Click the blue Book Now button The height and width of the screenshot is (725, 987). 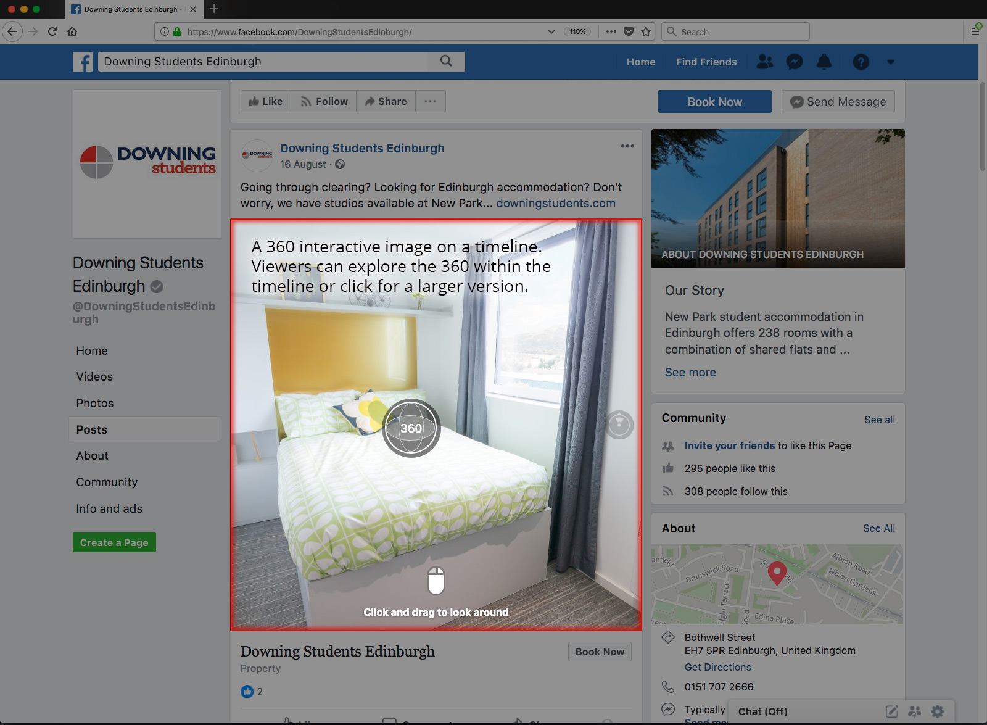714,102
